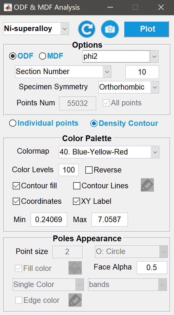Switch to Individual points mode
The height and width of the screenshot is (315, 174).
(13, 123)
